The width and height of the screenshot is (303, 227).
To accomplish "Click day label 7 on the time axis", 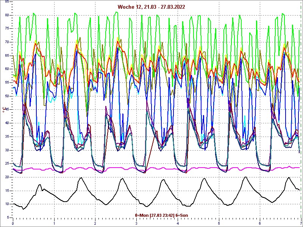I will tap(301, 224).
